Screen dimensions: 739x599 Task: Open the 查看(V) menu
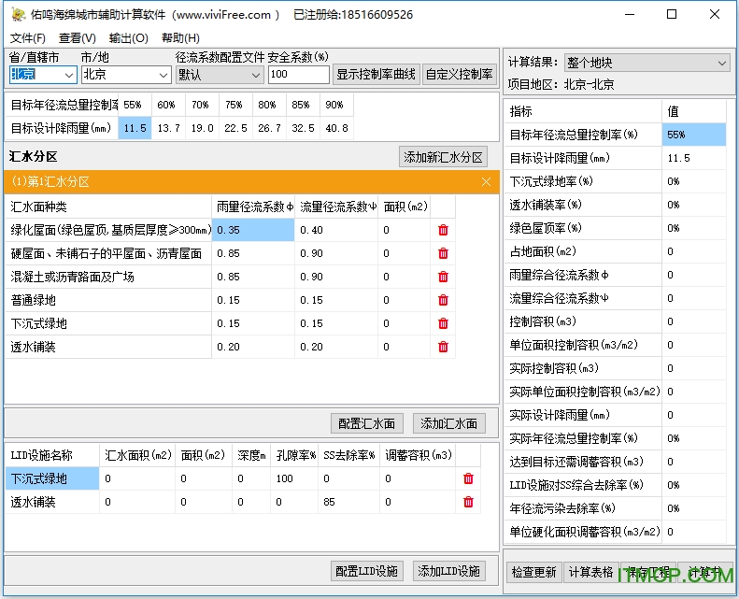coord(78,38)
